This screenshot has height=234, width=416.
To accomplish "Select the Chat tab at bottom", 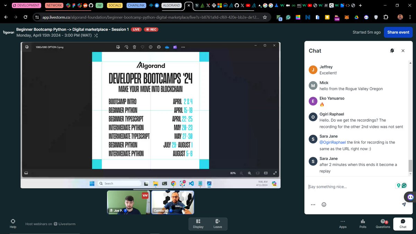I will pyautogui.click(x=403, y=224).
